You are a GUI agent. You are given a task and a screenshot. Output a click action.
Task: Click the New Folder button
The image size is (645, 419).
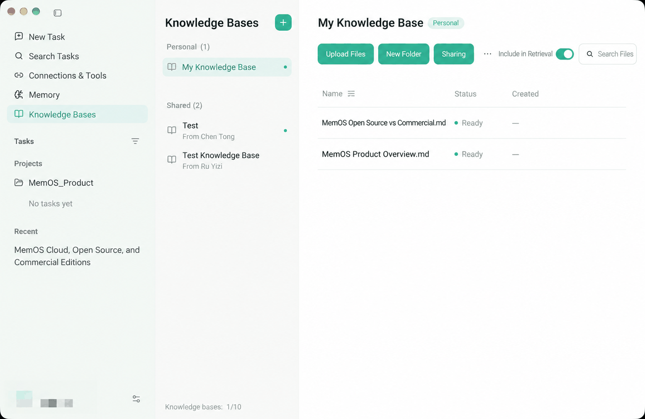coord(404,54)
